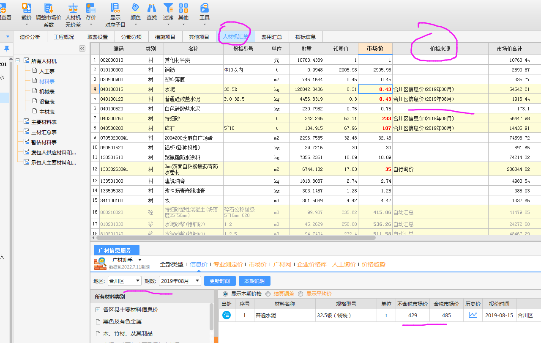Expand the 存价 dropdown arrow

tap(90, 25)
